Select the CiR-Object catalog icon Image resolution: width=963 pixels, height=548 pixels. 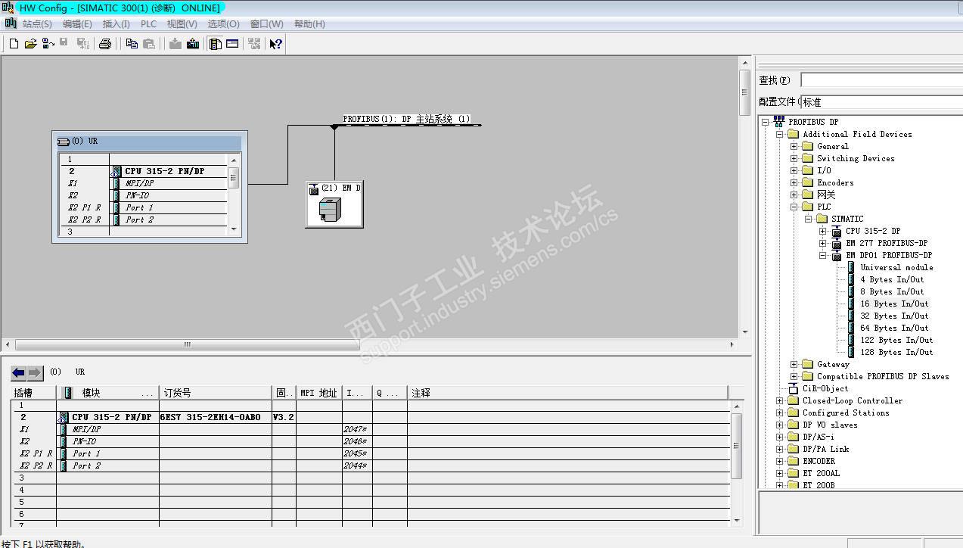tap(794, 388)
